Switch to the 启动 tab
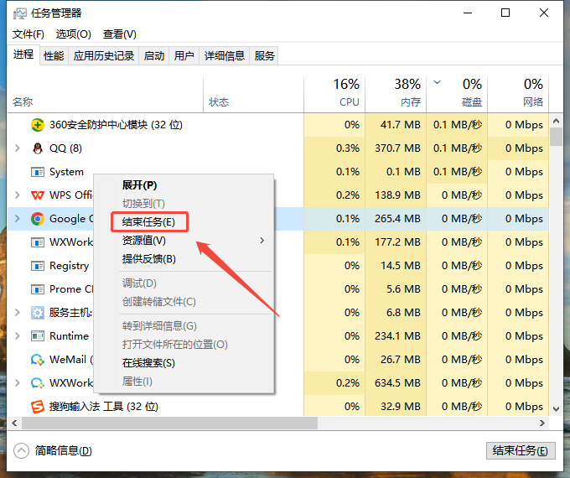570x478 pixels. pos(154,56)
